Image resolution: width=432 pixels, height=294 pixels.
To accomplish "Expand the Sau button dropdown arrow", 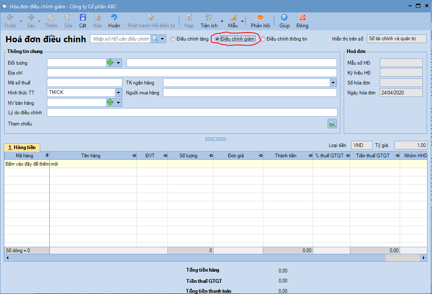I will point(39,21).
